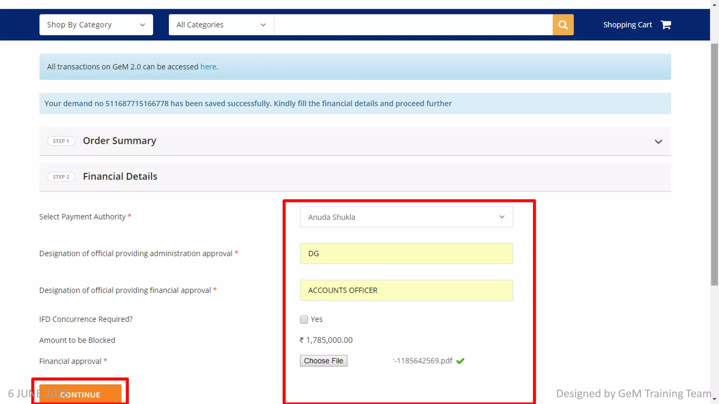Image resolution: width=719 pixels, height=404 pixels.
Task: Tick the IFD Concurrence Yes checkbox
Action: click(304, 319)
